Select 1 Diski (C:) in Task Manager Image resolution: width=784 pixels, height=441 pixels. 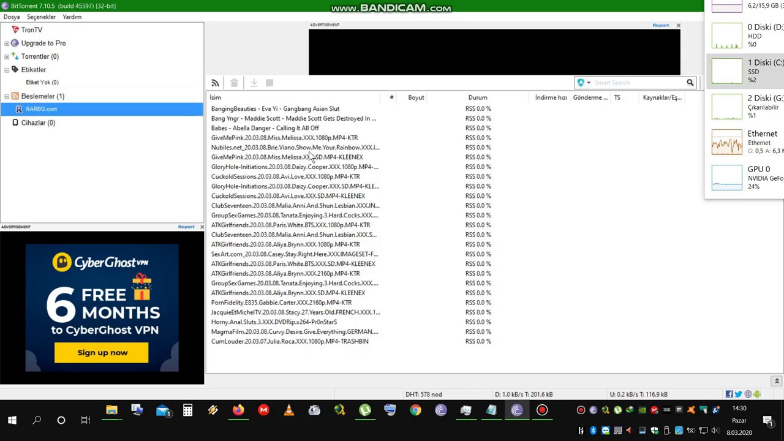pyautogui.click(x=745, y=71)
